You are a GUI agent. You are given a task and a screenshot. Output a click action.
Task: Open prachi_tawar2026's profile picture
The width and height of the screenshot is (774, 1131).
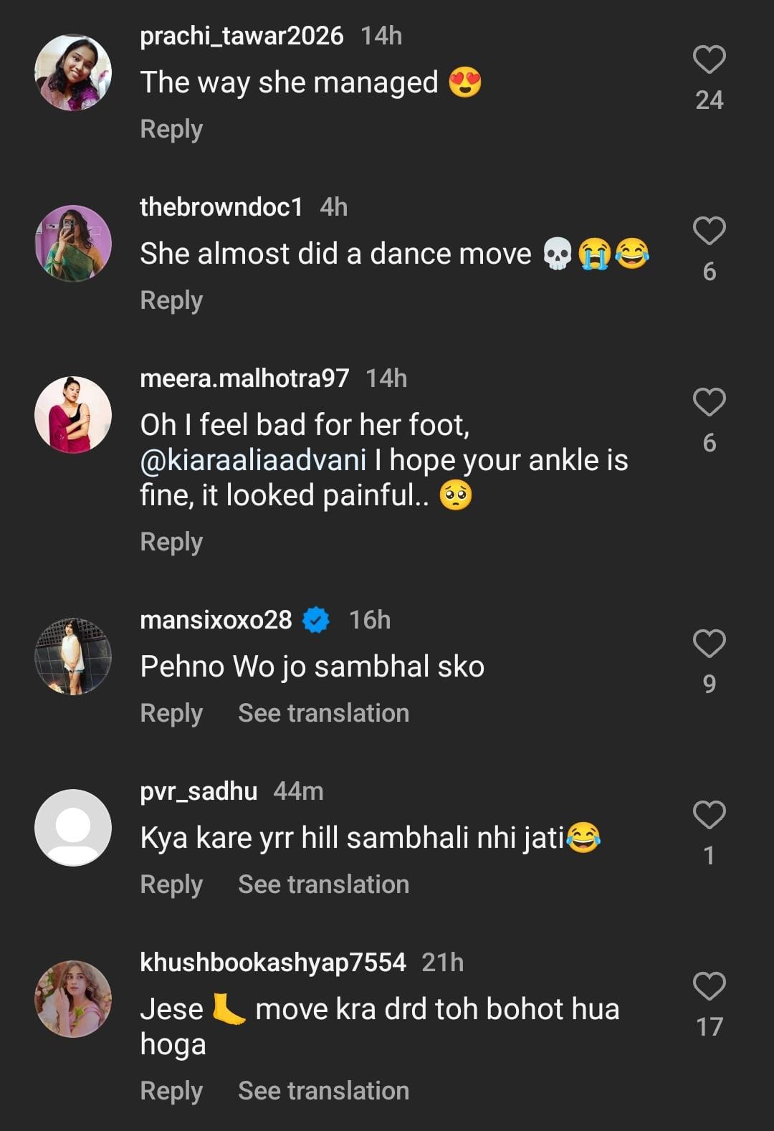73,72
